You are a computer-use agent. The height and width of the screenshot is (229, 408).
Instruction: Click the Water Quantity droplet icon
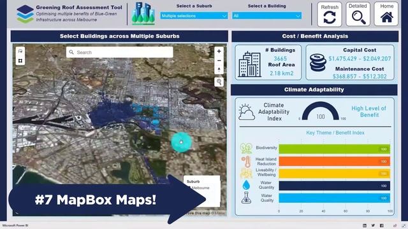click(x=246, y=185)
